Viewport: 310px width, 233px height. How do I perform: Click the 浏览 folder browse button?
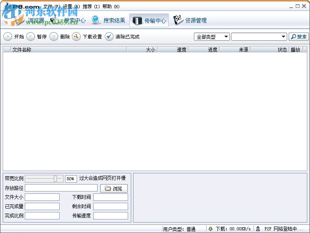click(113, 188)
